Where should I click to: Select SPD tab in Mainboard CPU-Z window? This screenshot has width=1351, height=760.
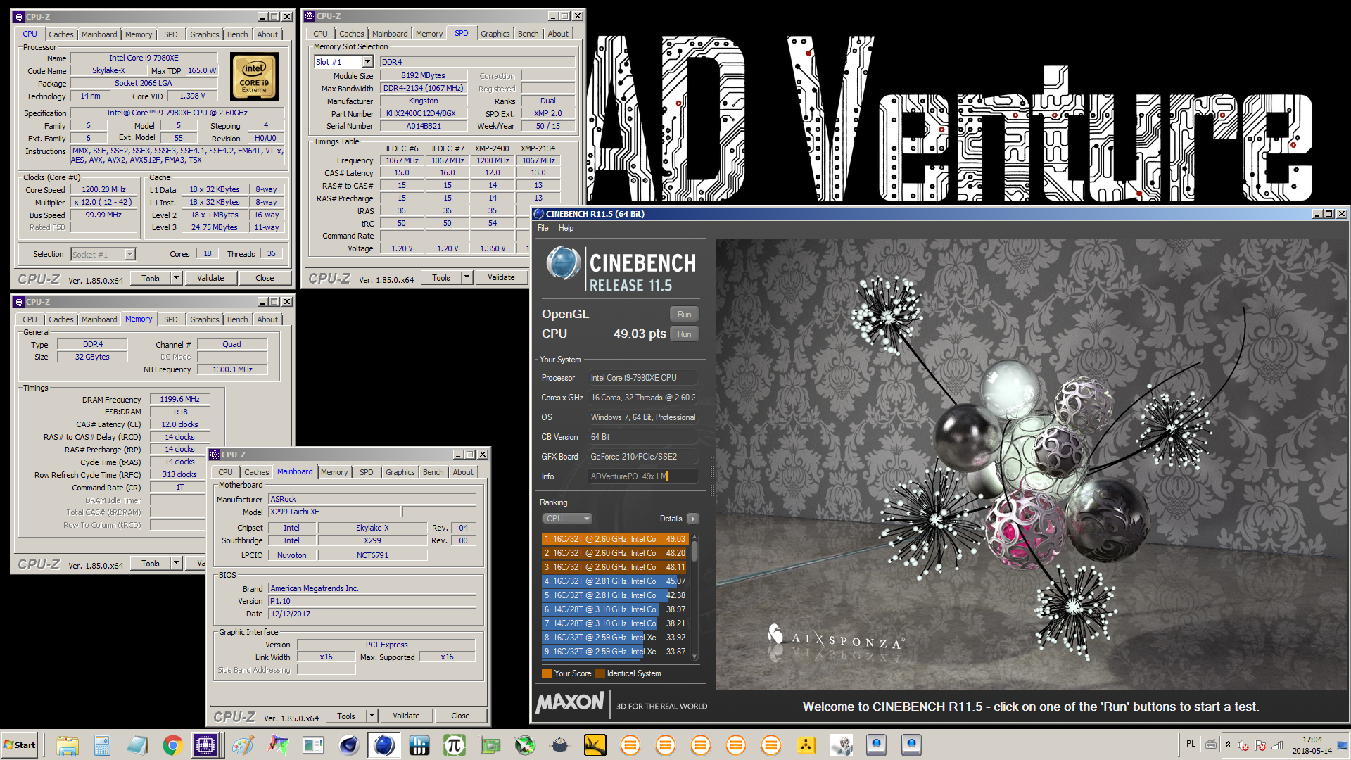(367, 472)
